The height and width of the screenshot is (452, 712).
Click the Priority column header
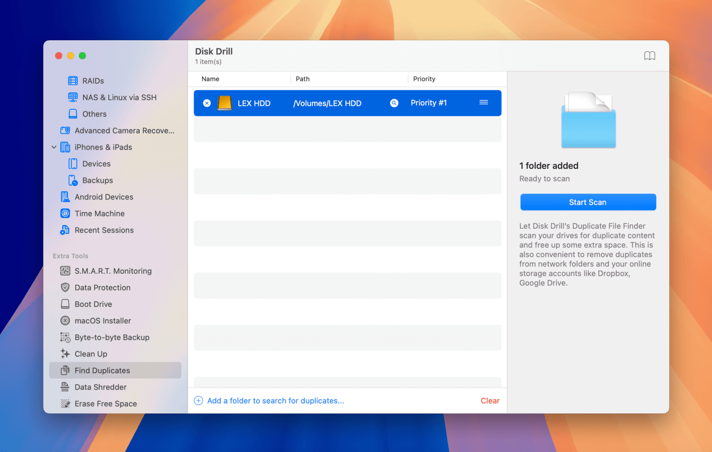(424, 79)
